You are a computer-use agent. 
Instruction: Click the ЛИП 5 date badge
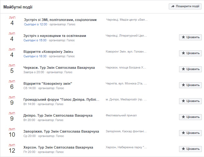point(12,69)
